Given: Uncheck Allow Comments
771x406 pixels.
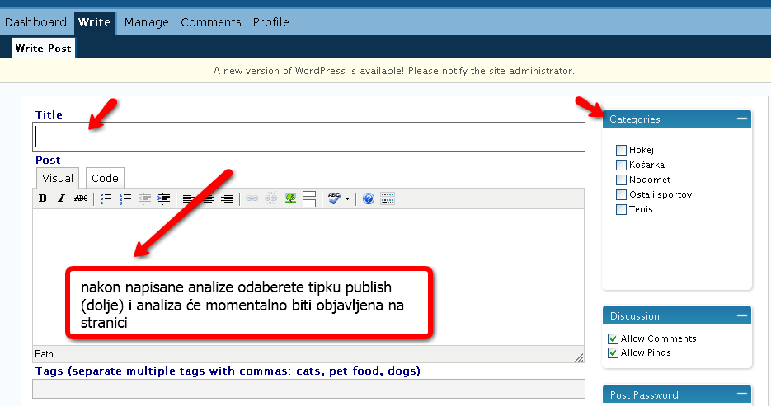Looking at the screenshot, I should (614, 338).
